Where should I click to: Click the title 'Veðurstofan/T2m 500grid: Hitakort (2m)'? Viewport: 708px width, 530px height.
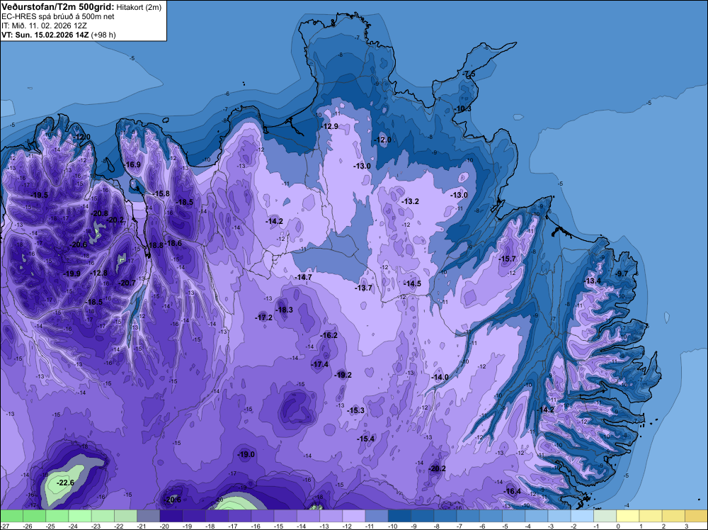pyautogui.click(x=81, y=6)
